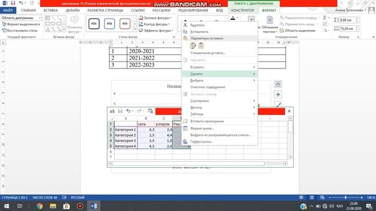Select cell Категория 3 in the data sheet
This screenshot has width=376, height=211.
click(125, 141)
